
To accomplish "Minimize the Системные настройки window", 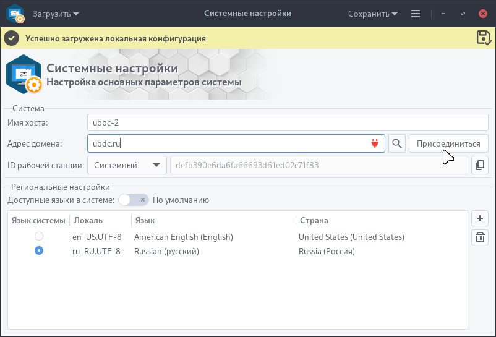I will 443,14.
